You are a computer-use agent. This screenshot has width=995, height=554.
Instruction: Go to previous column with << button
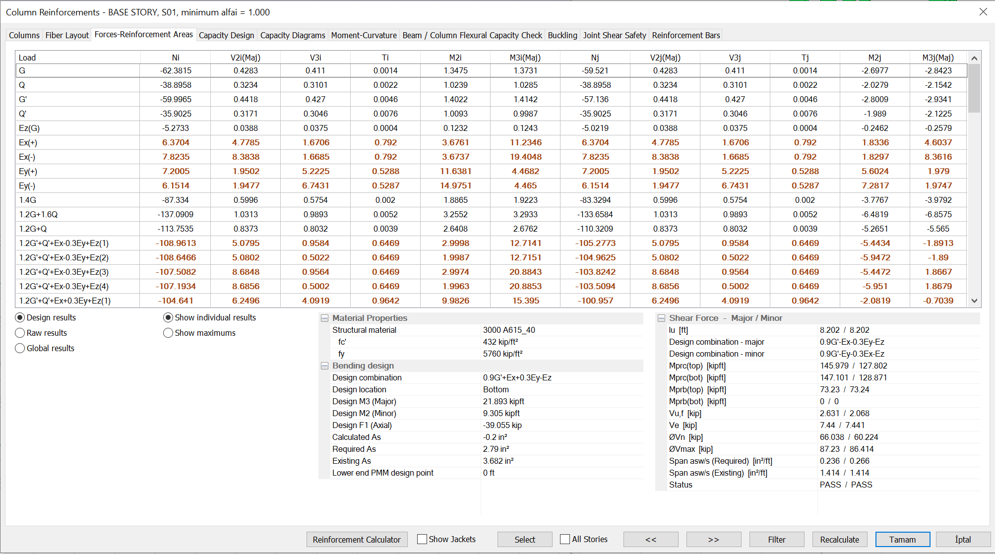coord(650,540)
